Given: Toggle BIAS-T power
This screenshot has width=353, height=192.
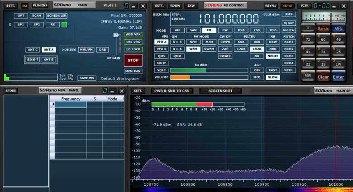Looking at the screenshot, I should [x=33, y=59].
